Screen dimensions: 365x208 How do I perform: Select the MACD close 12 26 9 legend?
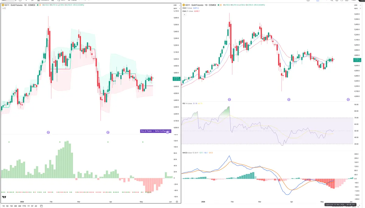(x=190, y=152)
